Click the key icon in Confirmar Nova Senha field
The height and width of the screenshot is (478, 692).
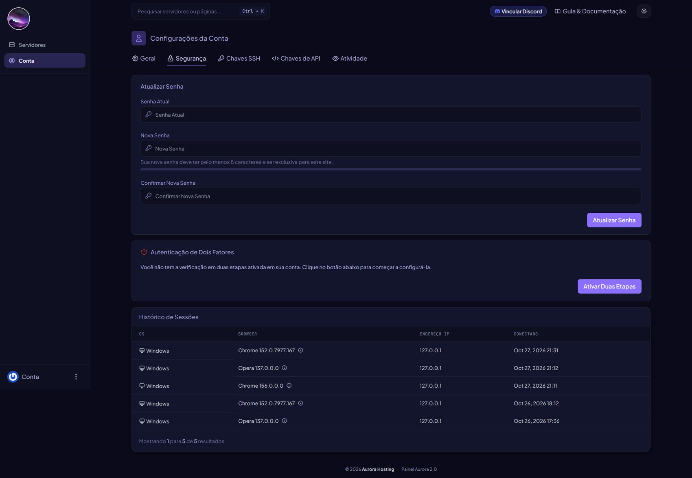point(149,196)
